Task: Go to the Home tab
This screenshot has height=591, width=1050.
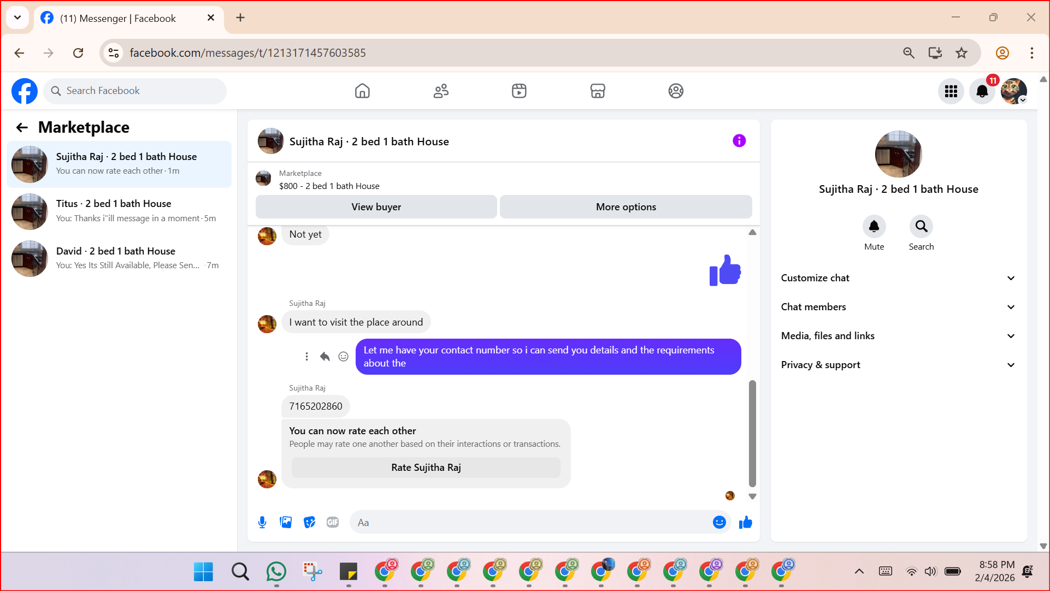Action: click(x=362, y=91)
